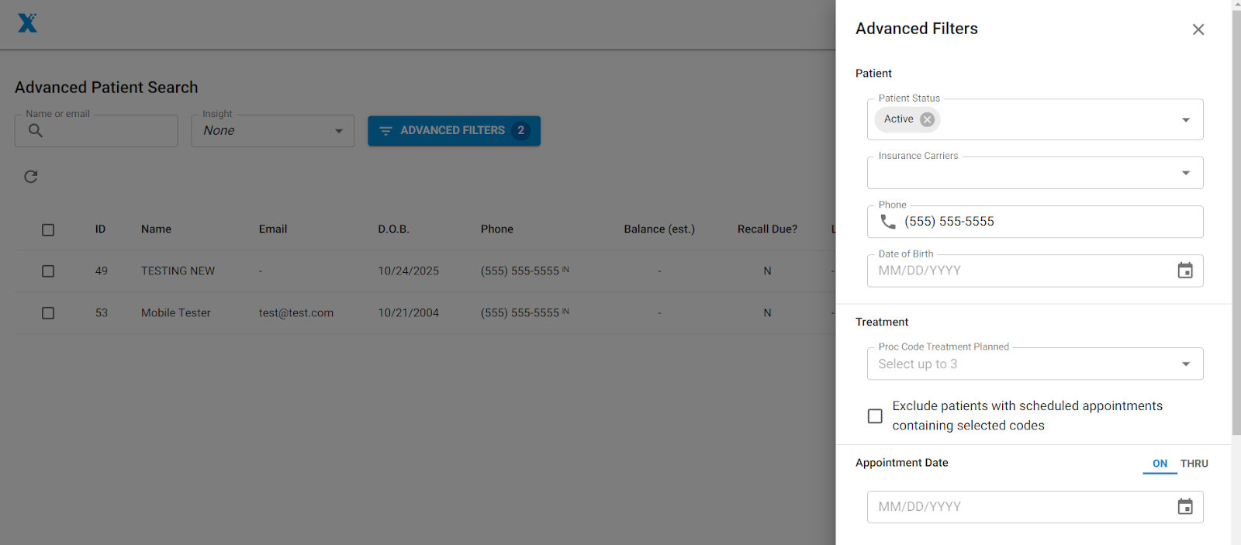Viewport: 1241px width, 545px height.
Task: Remove the Active status chip
Action: (927, 119)
